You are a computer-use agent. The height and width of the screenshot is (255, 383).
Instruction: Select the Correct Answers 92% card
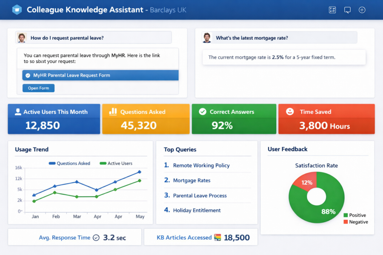pos(234,119)
